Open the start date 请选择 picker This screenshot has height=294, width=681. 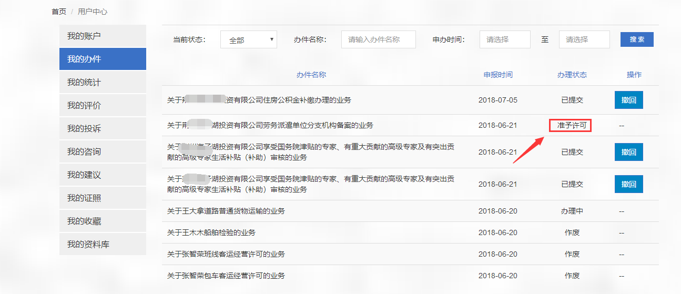pyautogui.click(x=504, y=39)
